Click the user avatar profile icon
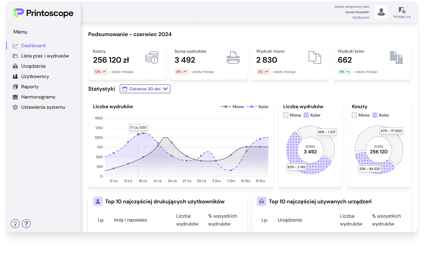This screenshot has width=424, height=254. pyautogui.click(x=381, y=12)
